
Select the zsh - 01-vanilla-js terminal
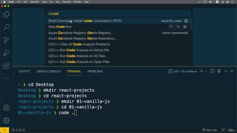(x=183, y=71)
